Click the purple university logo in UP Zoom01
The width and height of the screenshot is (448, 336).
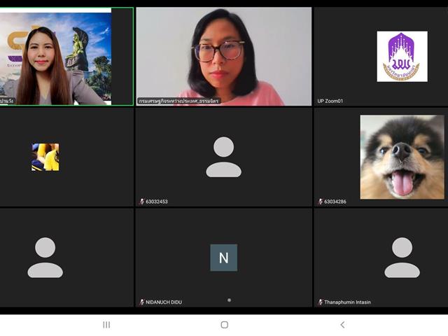pos(402,57)
